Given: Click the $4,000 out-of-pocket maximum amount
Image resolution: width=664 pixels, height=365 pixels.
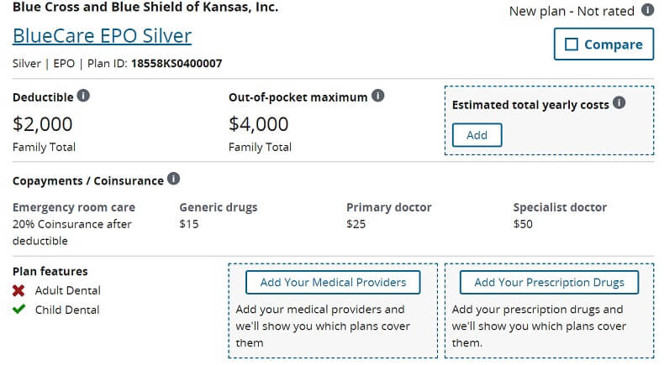Looking at the screenshot, I should 259,124.
